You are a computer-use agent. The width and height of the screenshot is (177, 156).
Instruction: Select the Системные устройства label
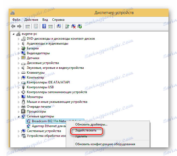point(44,131)
